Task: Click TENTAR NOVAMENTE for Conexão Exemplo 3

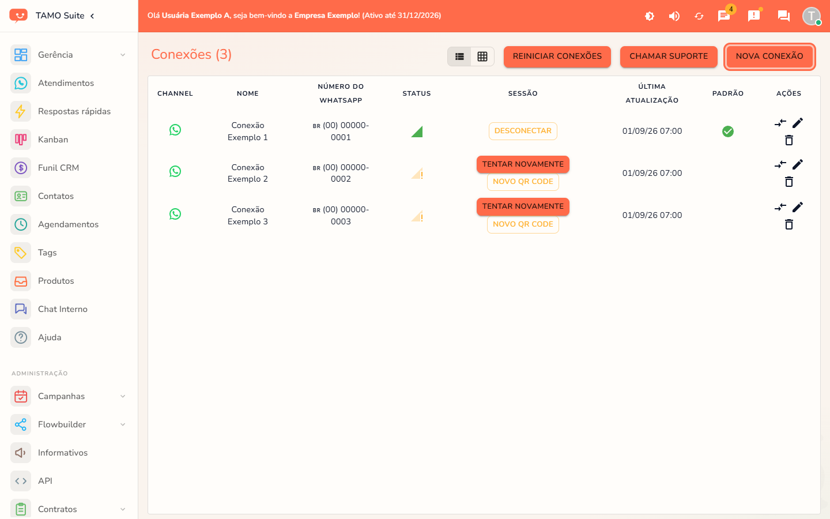Action: [x=523, y=206]
